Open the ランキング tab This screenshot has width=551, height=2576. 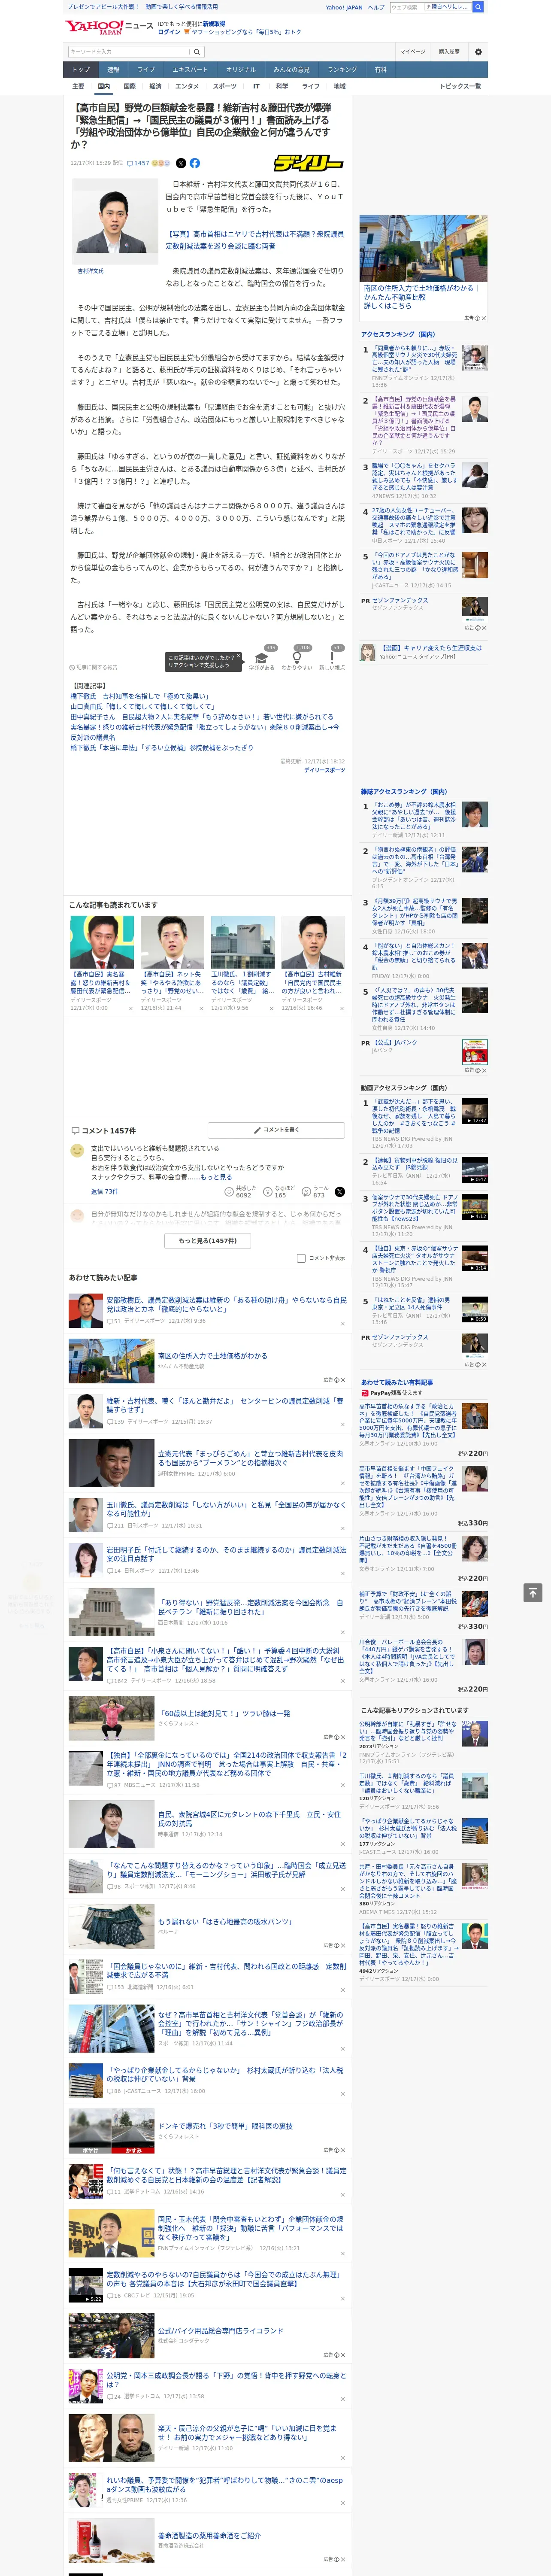click(x=342, y=69)
